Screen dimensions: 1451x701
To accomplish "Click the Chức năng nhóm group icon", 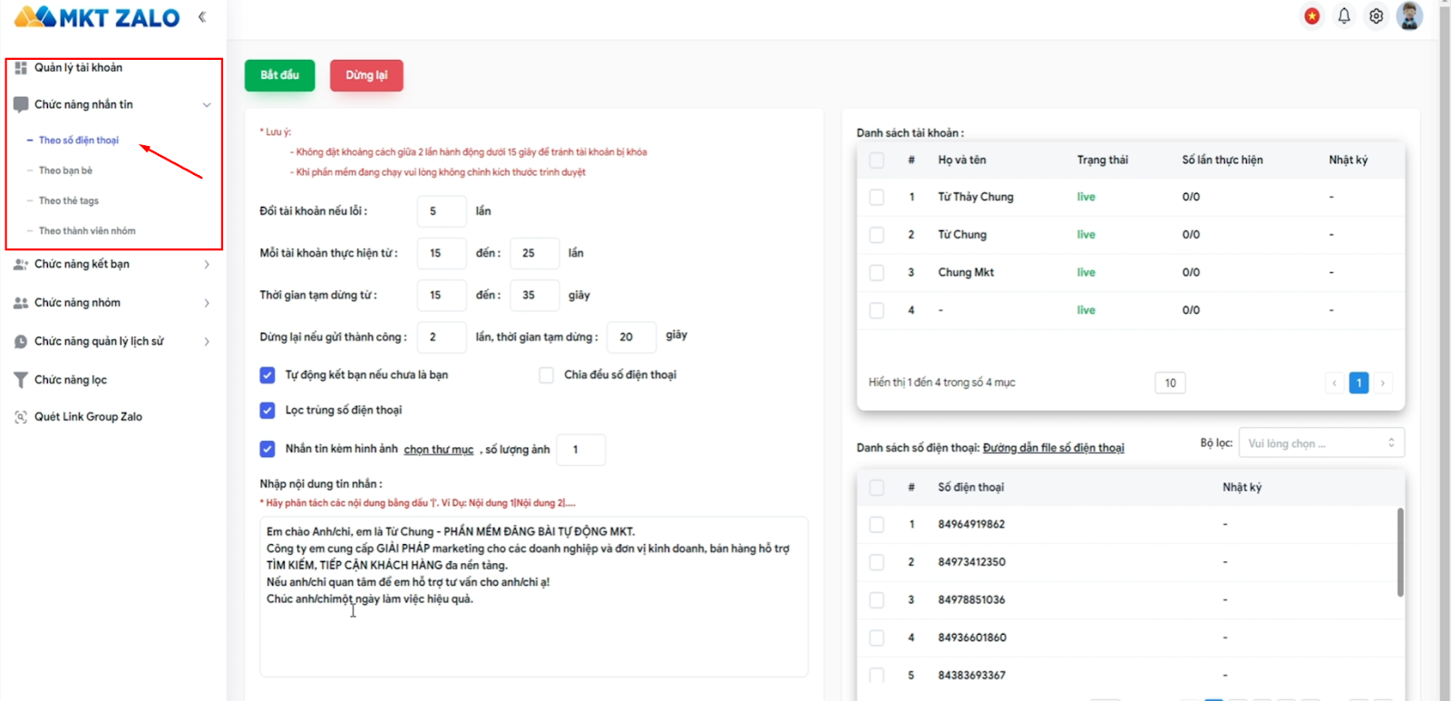I will (x=21, y=303).
